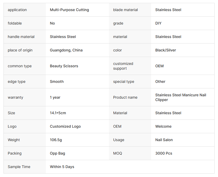This screenshot has width=218, height=177.
Task: Click the '3000 Pcs' MOQ value
Action: 163,153
